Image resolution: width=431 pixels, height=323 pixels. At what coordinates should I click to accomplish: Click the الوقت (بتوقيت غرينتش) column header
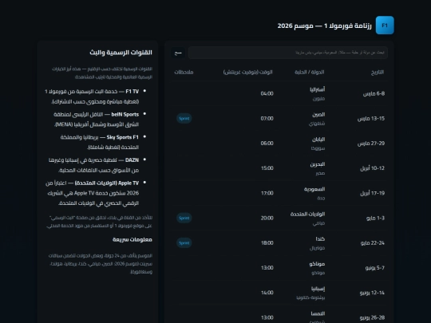pos(247,73)
